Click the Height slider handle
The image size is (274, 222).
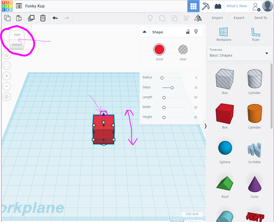point(164,117)
